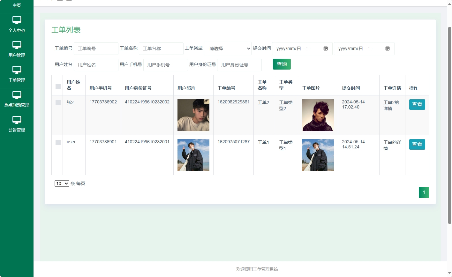The height and width of the screenshot is (277, 452).
Task: Open the 工单类型 -请选择- dropdown
Action: (x=227, y=49)
